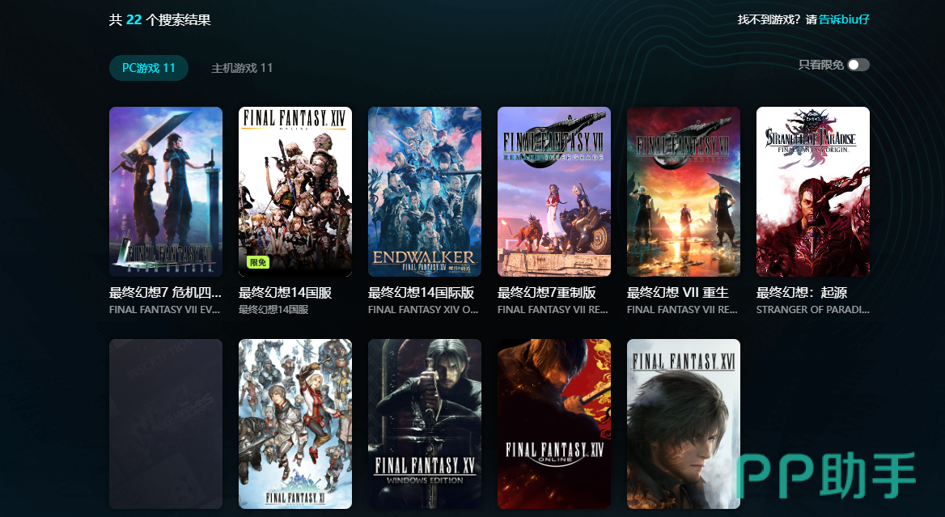Screen dimensions: 945x517
Task: Toggle the 只看限免 switch
Action: [858, 65]
